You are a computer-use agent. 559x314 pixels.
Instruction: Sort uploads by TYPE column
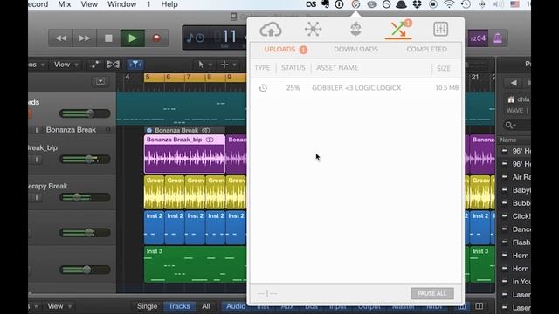pos(262,68)
